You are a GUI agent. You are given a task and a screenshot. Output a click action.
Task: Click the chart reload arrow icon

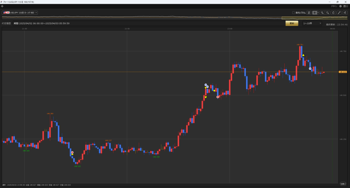[333, 13]
